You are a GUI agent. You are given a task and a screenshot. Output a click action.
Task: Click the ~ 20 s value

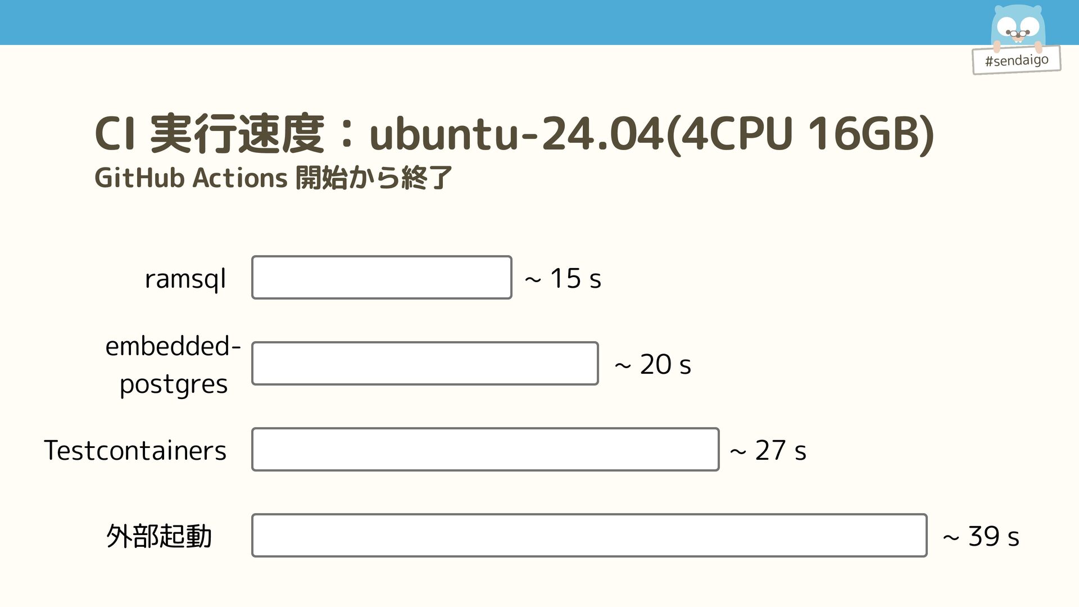tap(653, 365)
